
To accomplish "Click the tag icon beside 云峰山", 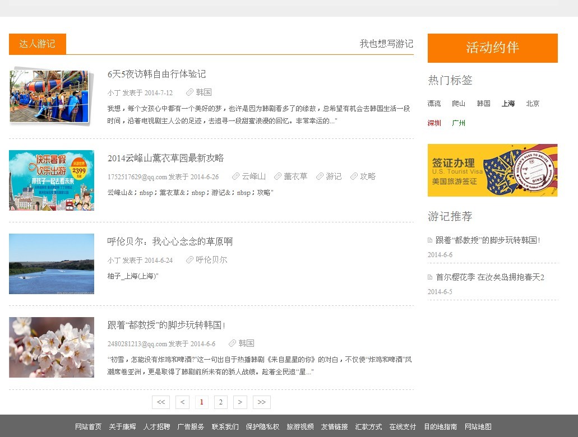I will pos(235,176).
